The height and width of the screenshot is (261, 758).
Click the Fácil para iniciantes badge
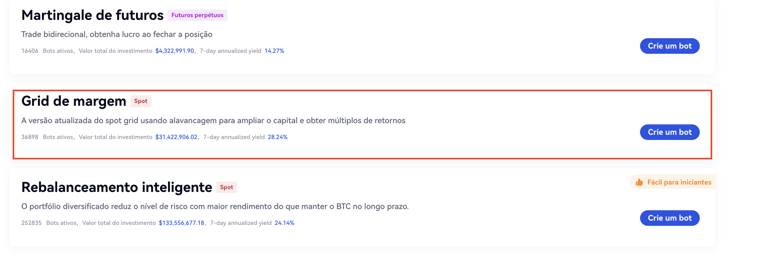tap(679, 182)
